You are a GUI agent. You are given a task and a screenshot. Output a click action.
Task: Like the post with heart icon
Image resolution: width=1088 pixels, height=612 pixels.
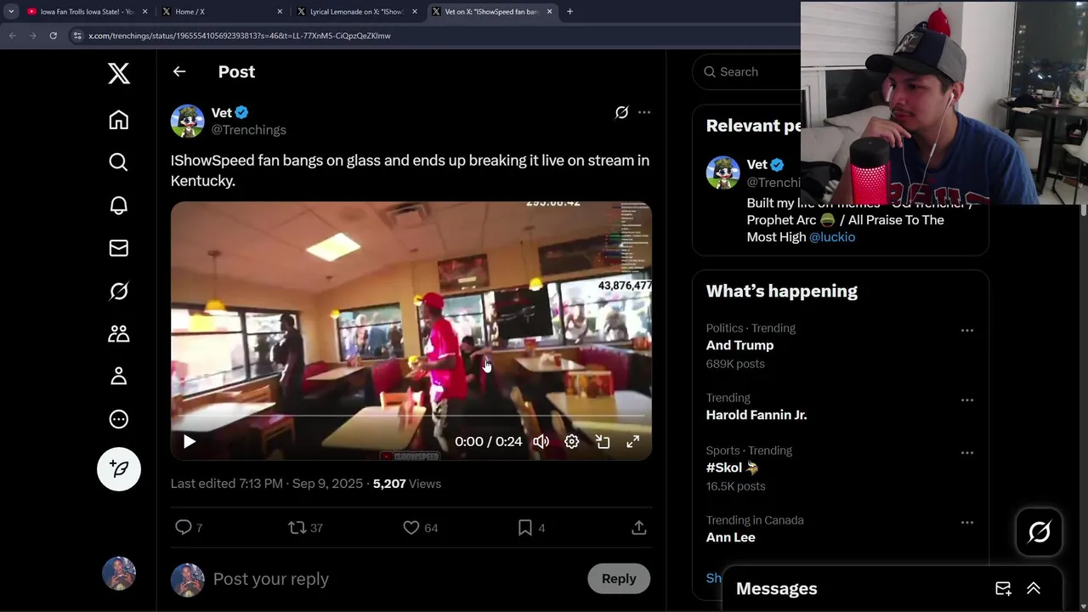[x=411, y=528]
